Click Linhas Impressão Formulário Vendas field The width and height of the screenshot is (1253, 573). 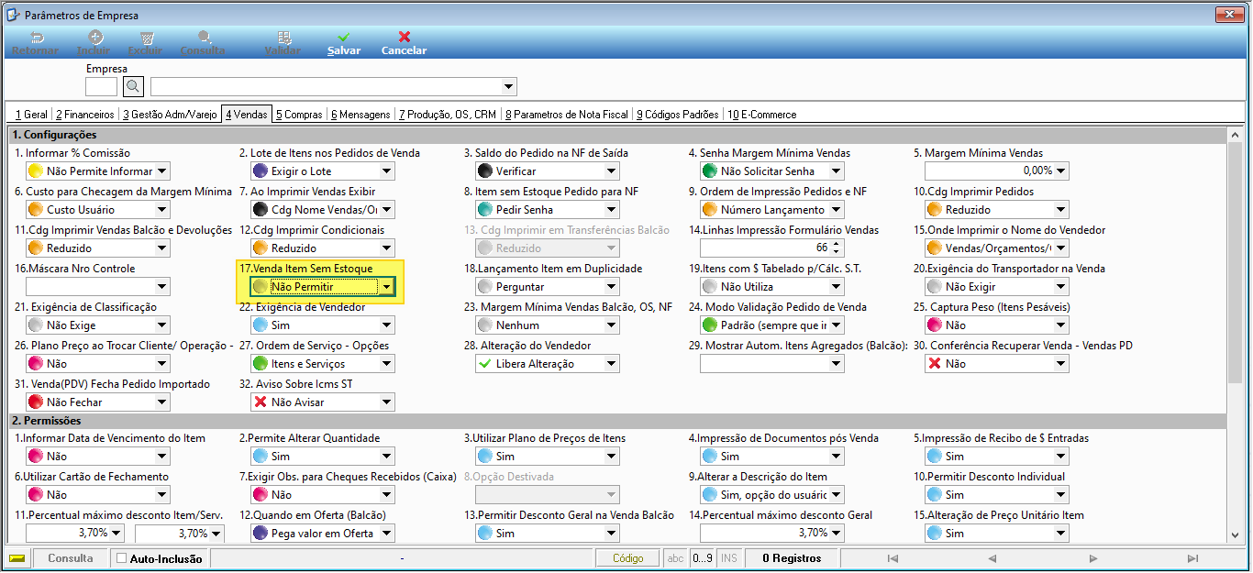tap(765, 248)
